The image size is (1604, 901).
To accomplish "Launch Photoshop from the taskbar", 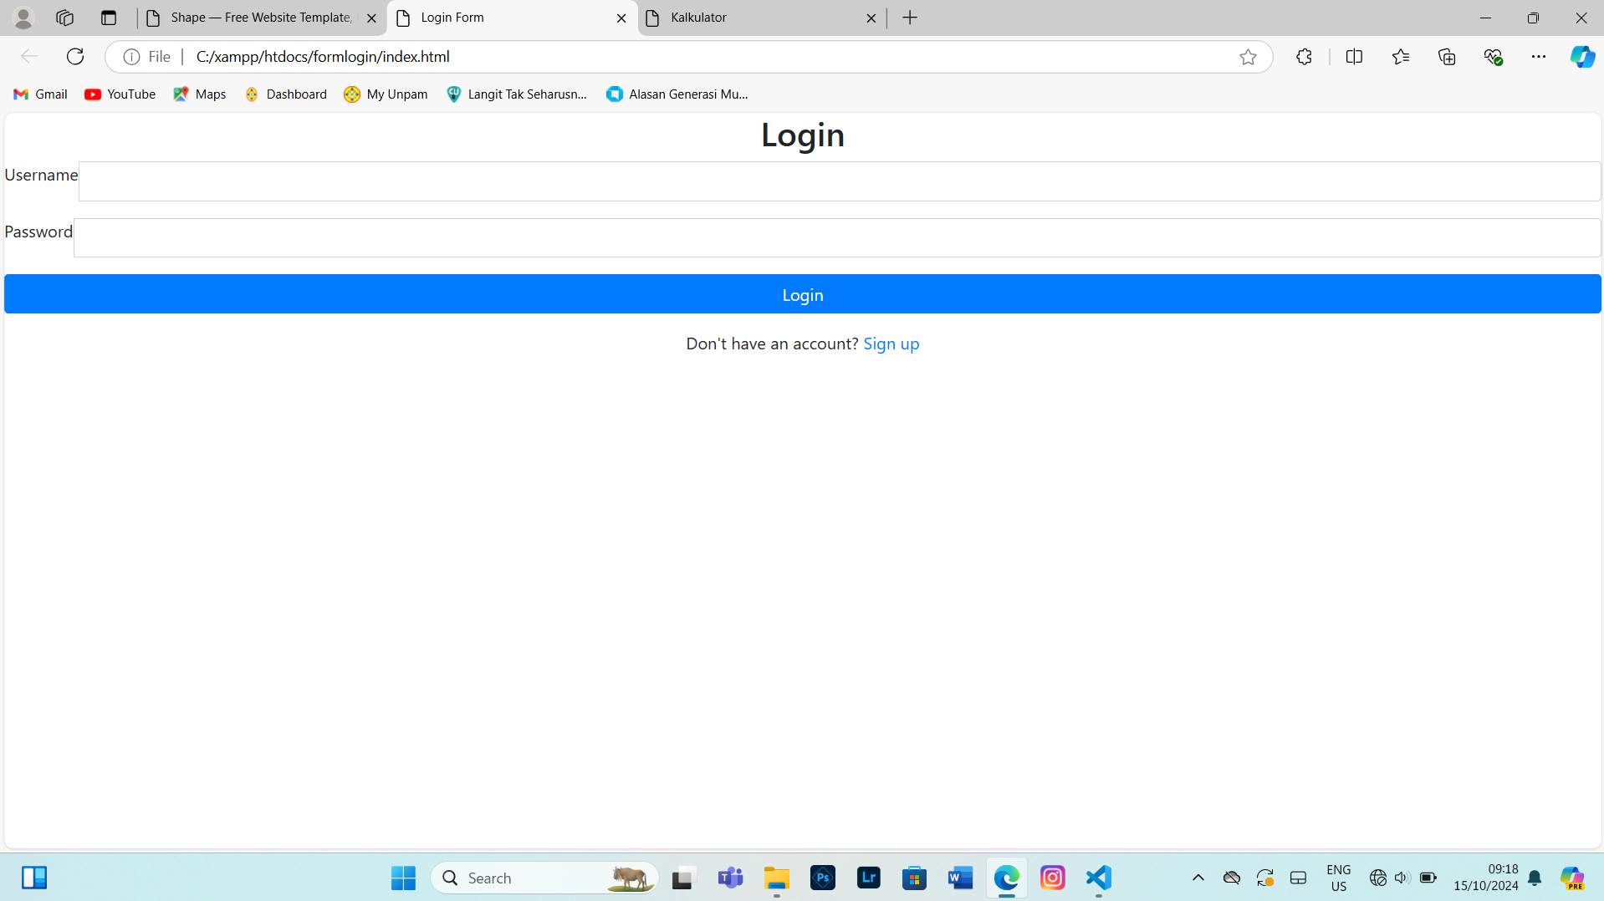I will pos(823,878).
